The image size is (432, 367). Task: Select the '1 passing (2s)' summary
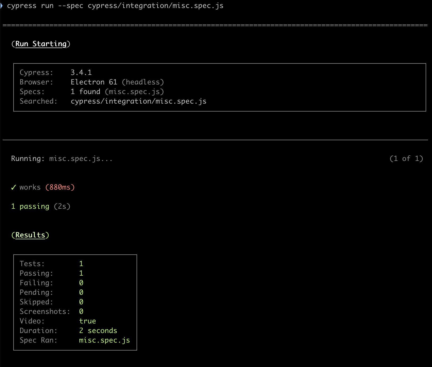(x=41, y=206)
